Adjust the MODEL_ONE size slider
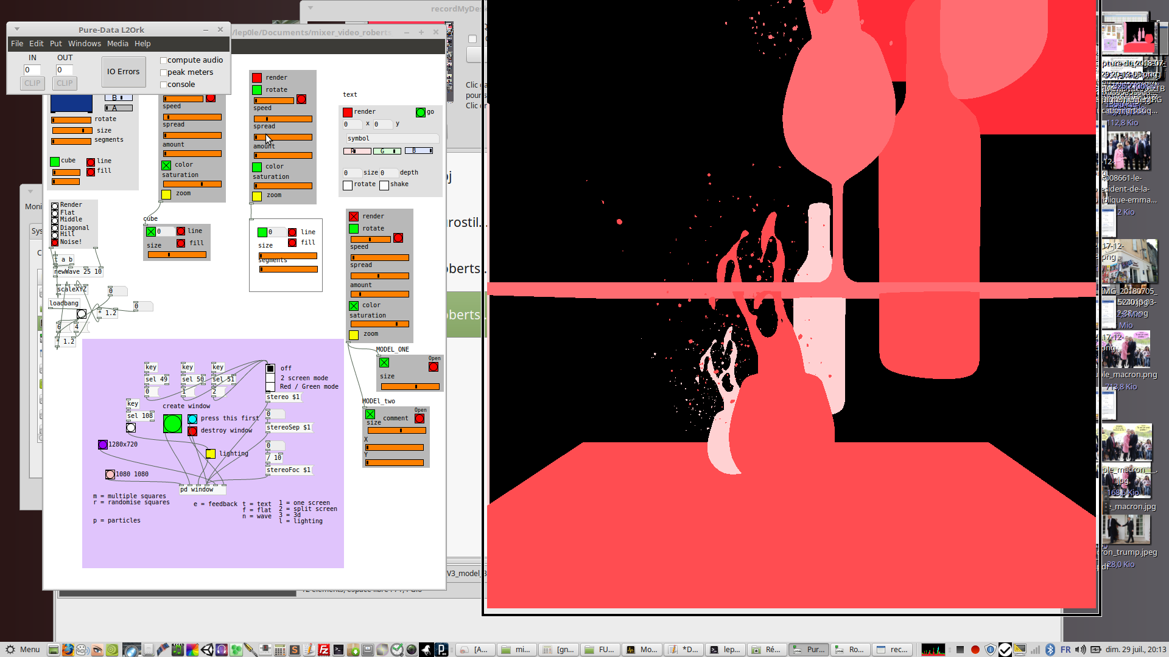 (x=410, y=386)
